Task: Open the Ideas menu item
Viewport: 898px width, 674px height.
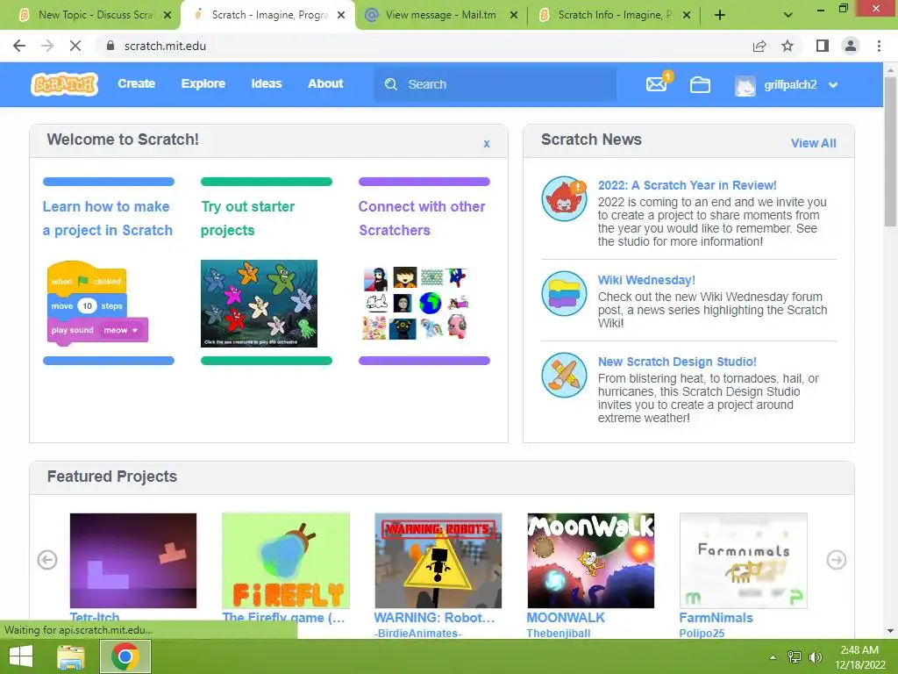Action: [x=267, y=83]
